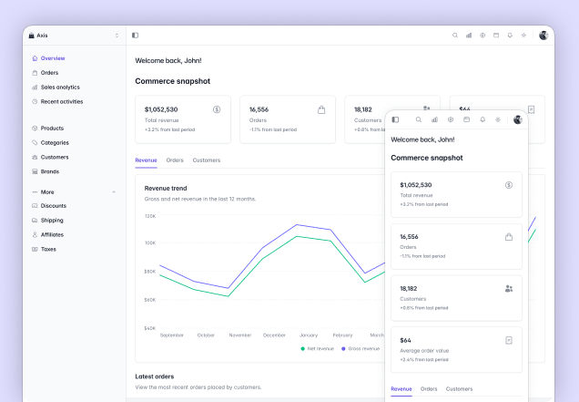
Task: Click search icon in the mobile preview
Action: pyautogui.click(x=419, y=119)
